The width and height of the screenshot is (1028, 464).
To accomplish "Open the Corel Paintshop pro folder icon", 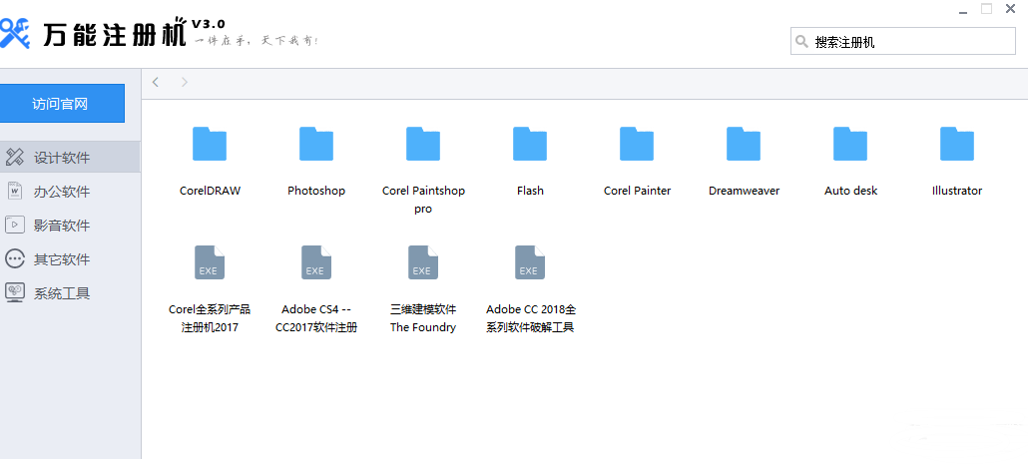I will [x=423, y=144].
